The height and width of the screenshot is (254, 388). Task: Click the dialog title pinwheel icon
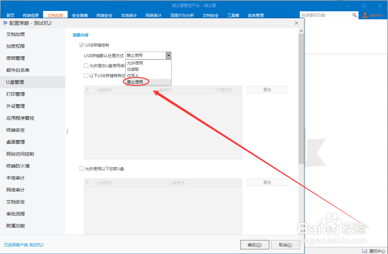point(5,23)
